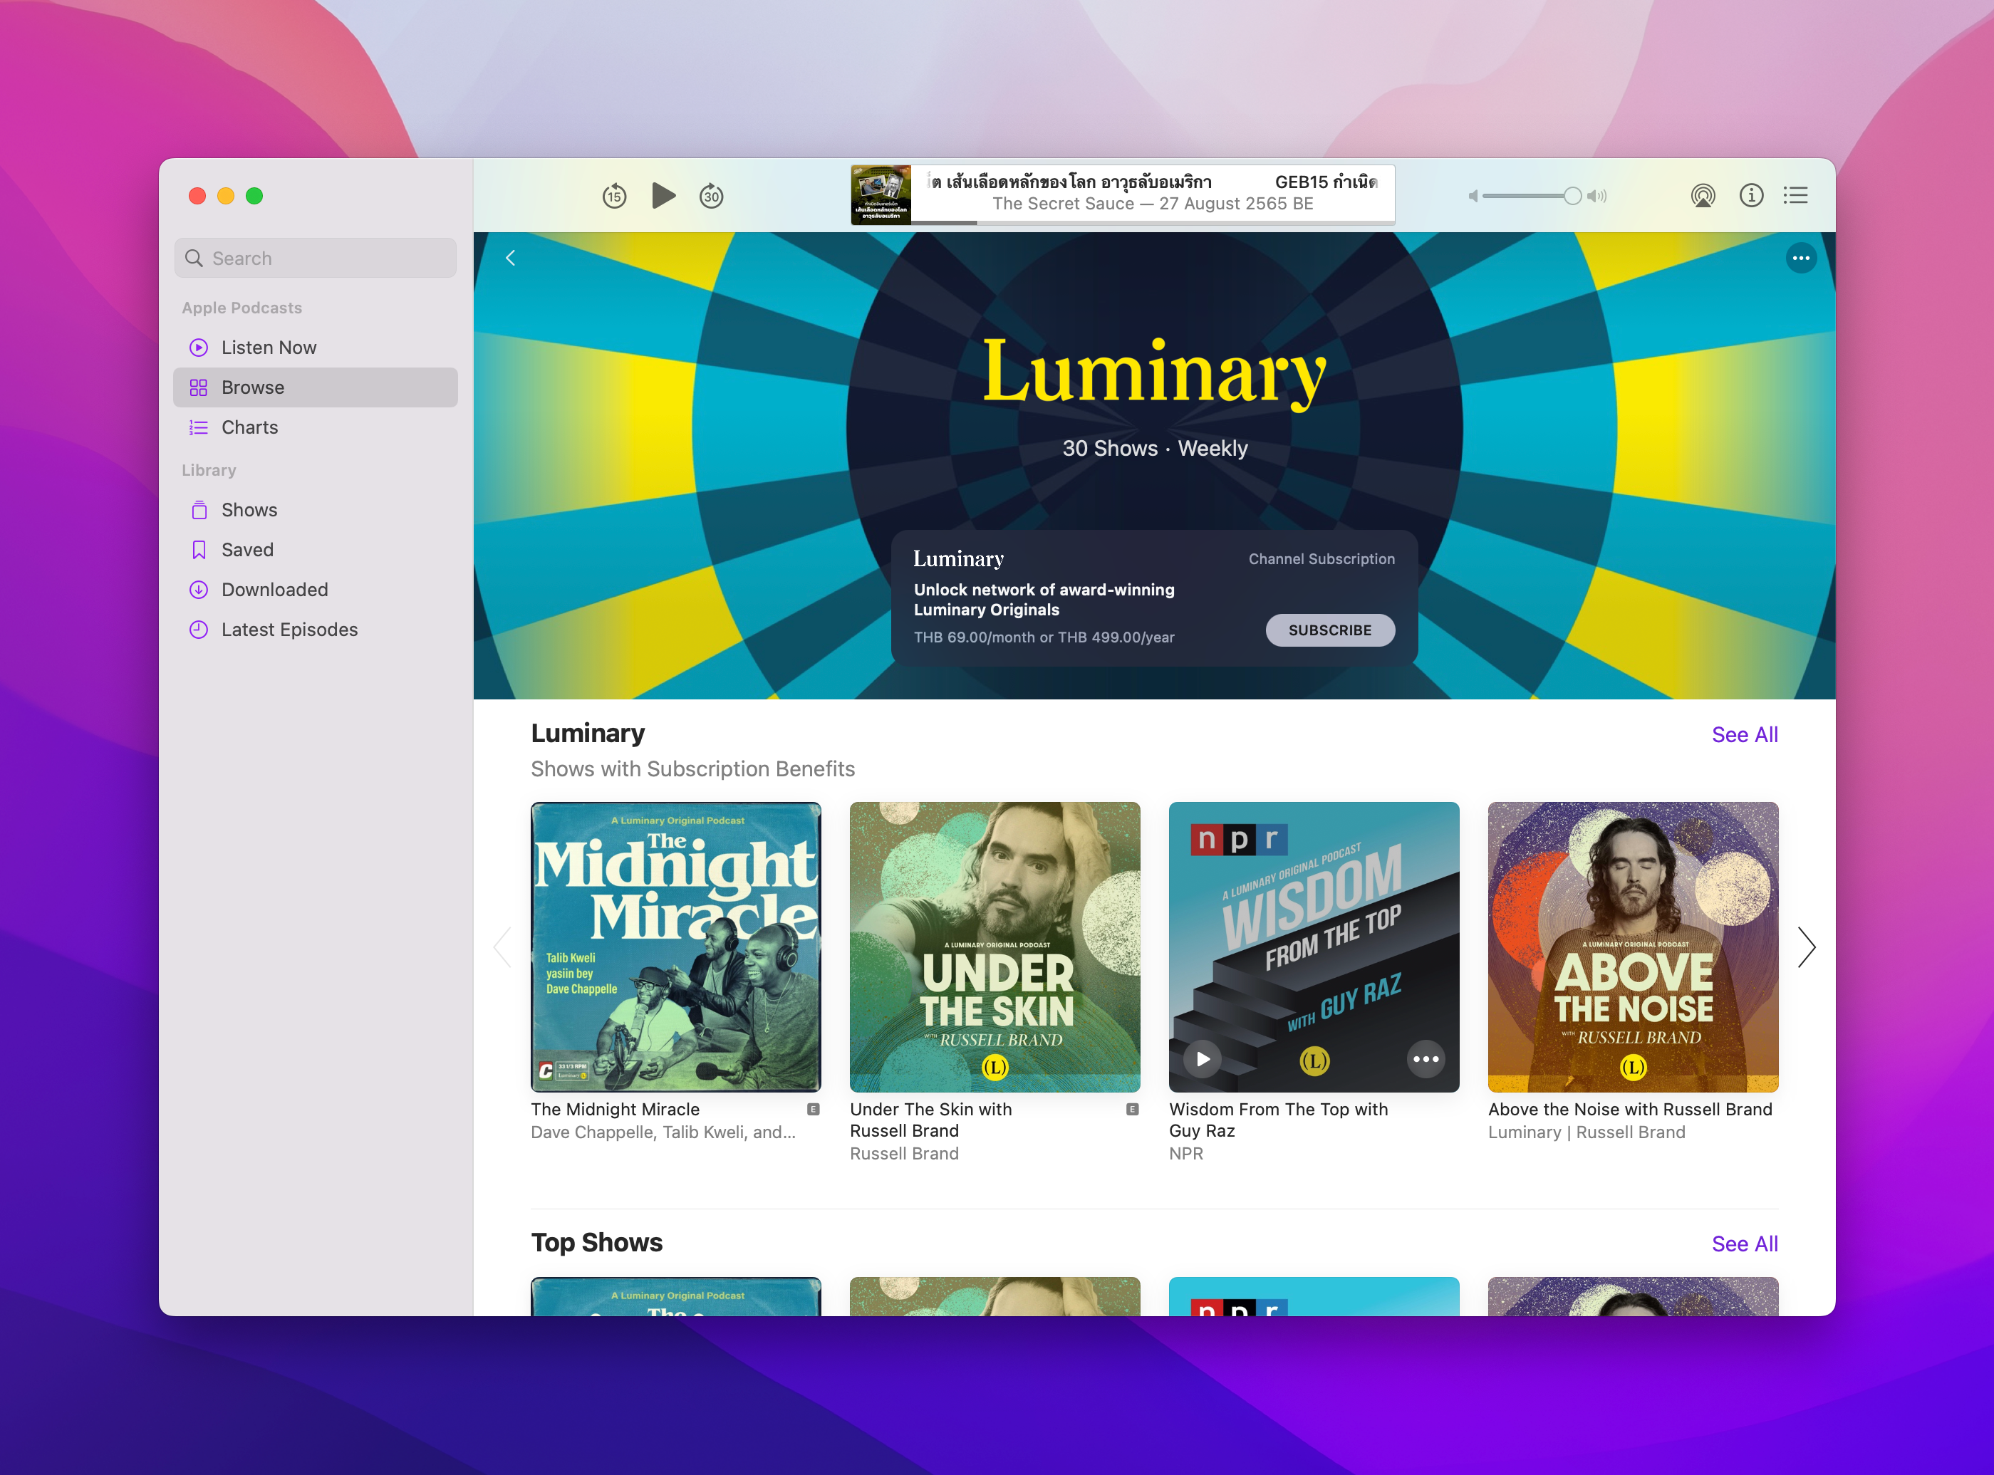Select Listen Now in sidebar
This screenshot has width=1994, height=1475.
coord(268,348)
